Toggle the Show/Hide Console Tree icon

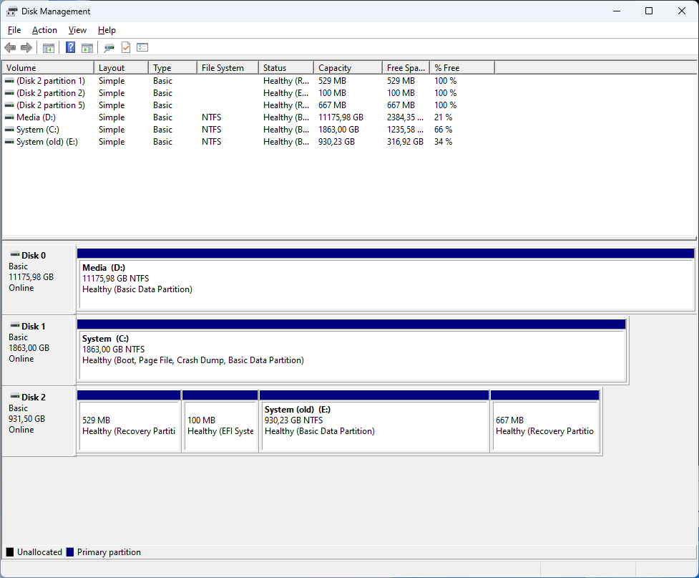click(48, 47)
